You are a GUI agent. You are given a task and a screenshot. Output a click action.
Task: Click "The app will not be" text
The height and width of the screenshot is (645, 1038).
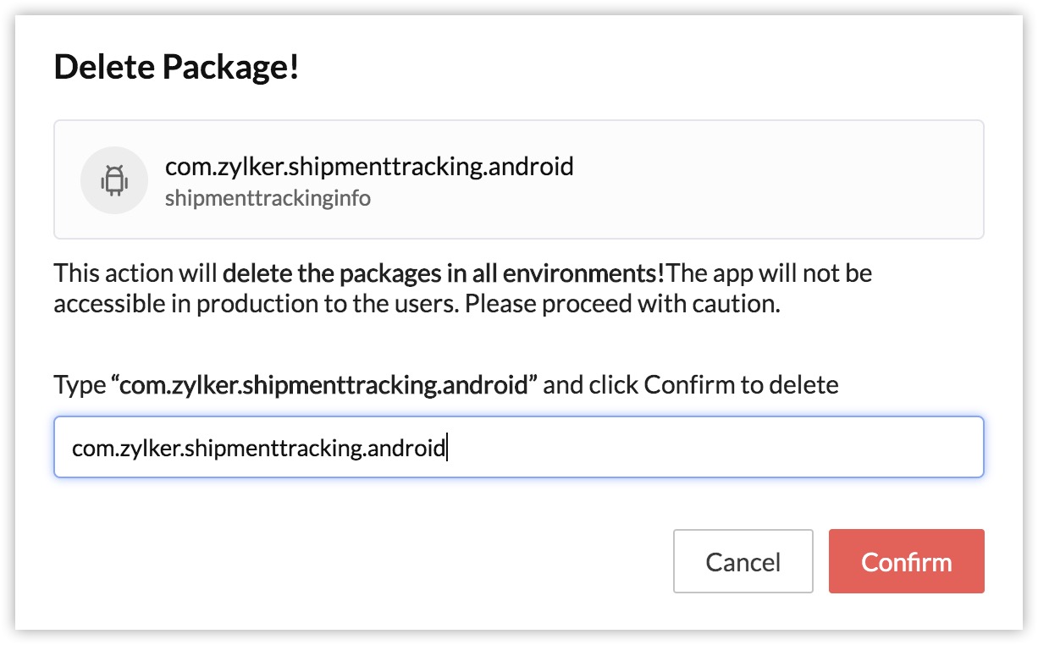(769, 274)
